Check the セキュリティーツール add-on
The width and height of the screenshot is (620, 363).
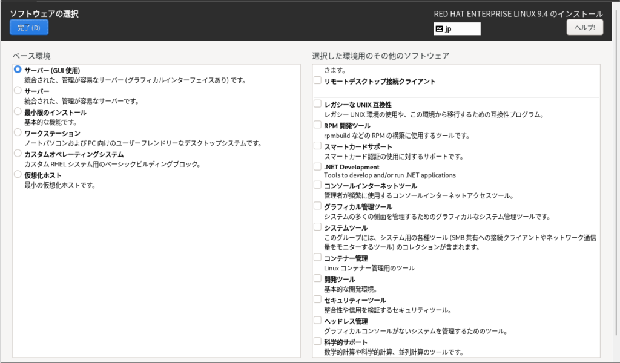(x=317, y=299)
